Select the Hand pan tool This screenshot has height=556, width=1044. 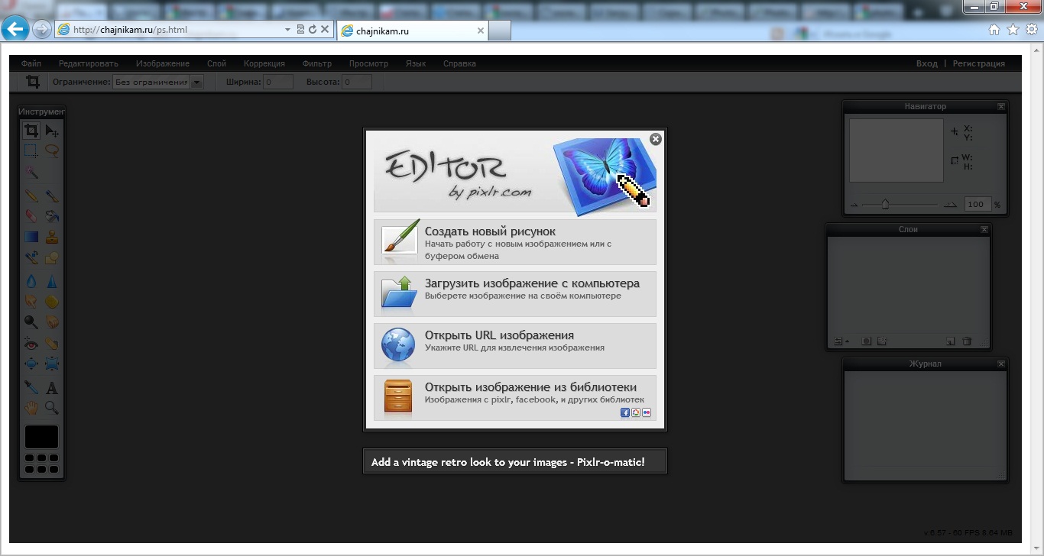31,408
